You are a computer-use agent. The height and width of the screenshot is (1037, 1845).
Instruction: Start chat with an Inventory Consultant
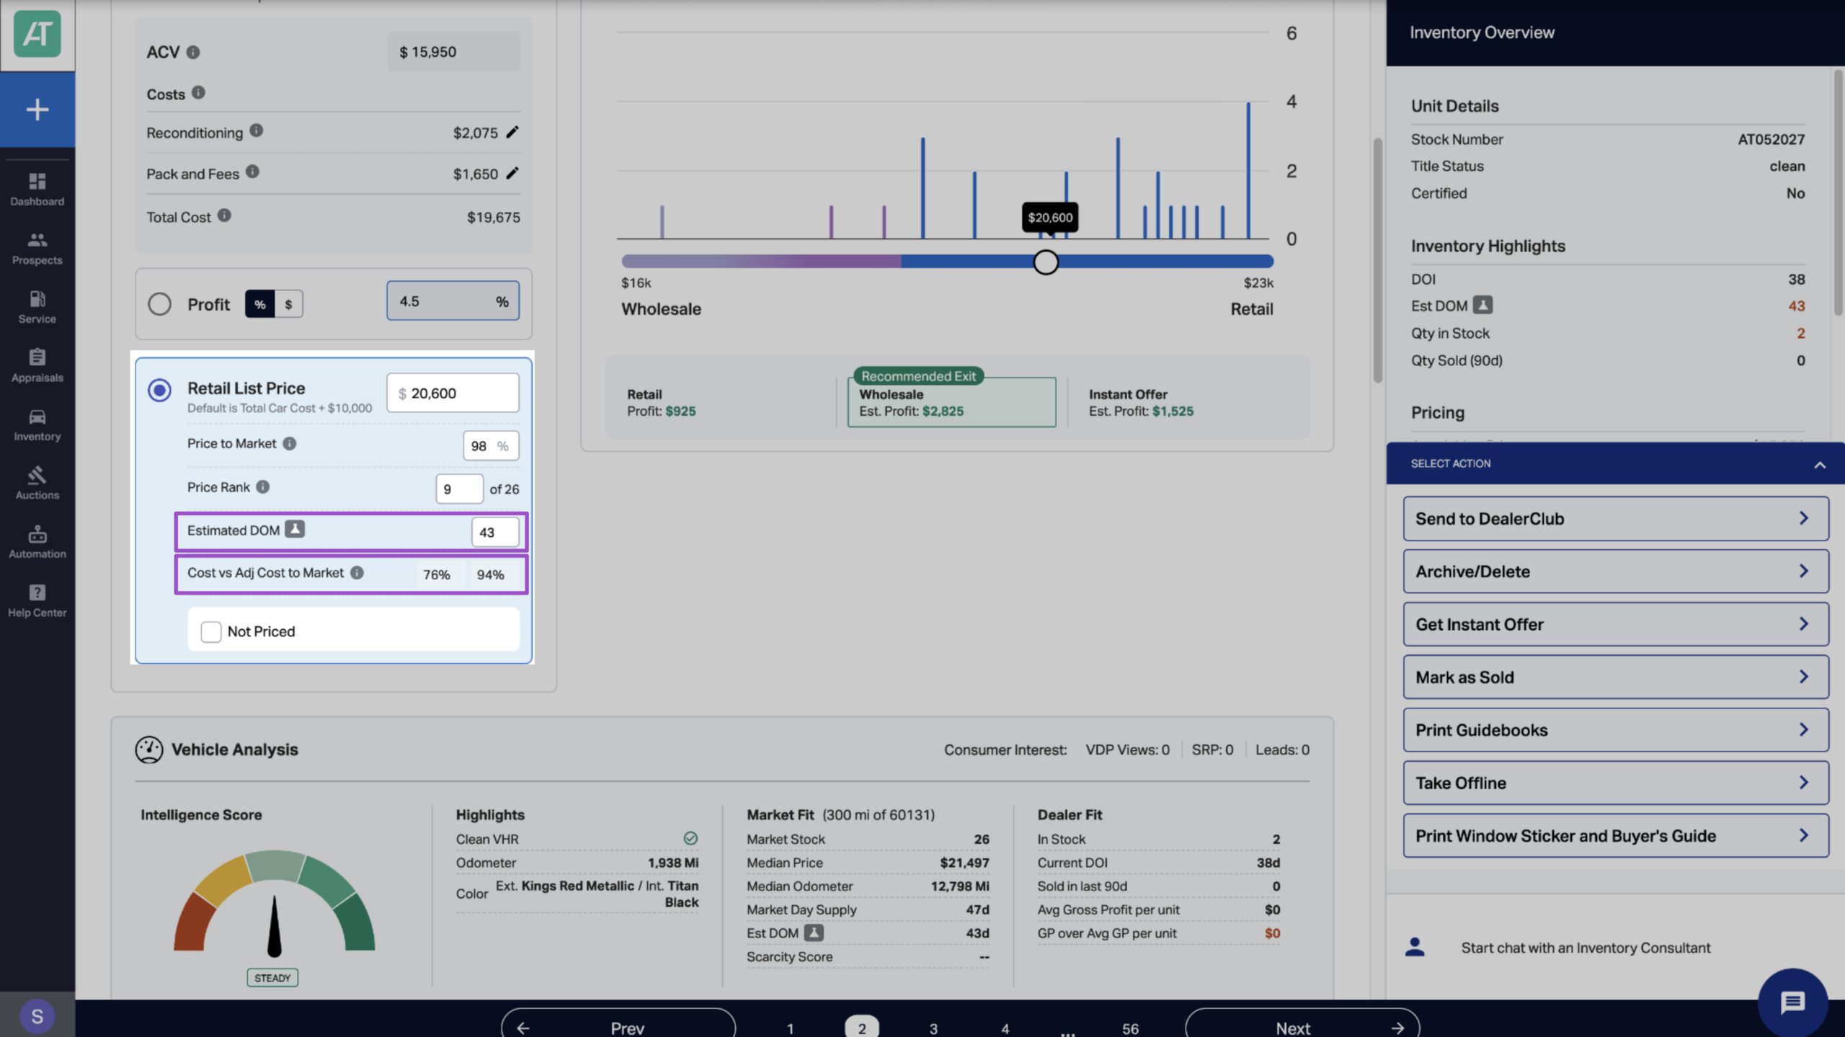point(1586,948)
